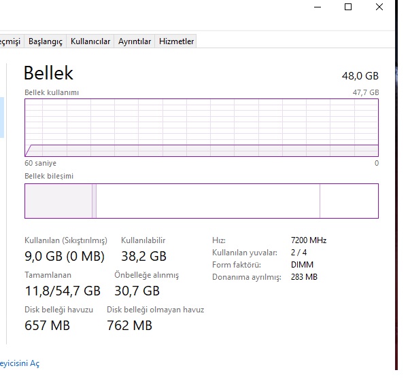Select the in-use segment of Bellek bileşimi
410x383 pixels.
58,201
